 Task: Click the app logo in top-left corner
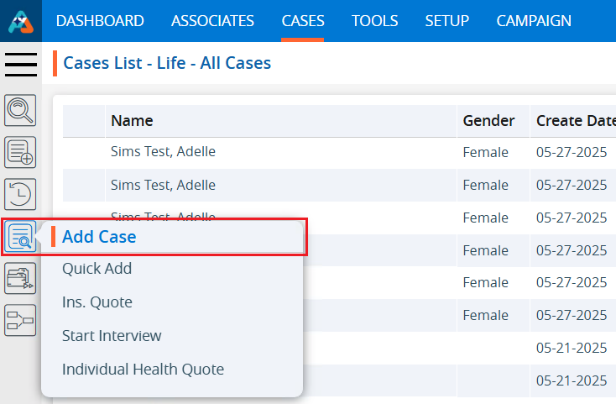20,21
